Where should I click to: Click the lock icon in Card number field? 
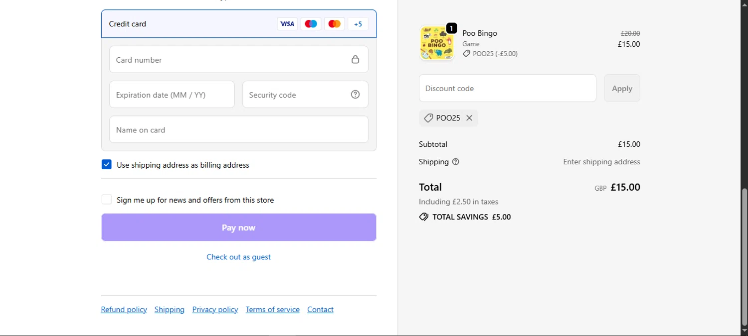tap(355, 60)
